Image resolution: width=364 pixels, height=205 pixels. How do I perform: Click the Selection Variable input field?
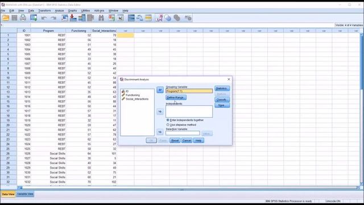pyautogui.click(x=183, y=133)
